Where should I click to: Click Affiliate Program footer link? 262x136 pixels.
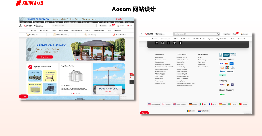(x=160, y=74)
